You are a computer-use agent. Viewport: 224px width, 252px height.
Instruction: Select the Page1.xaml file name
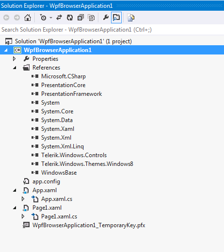tap(47, 208)
